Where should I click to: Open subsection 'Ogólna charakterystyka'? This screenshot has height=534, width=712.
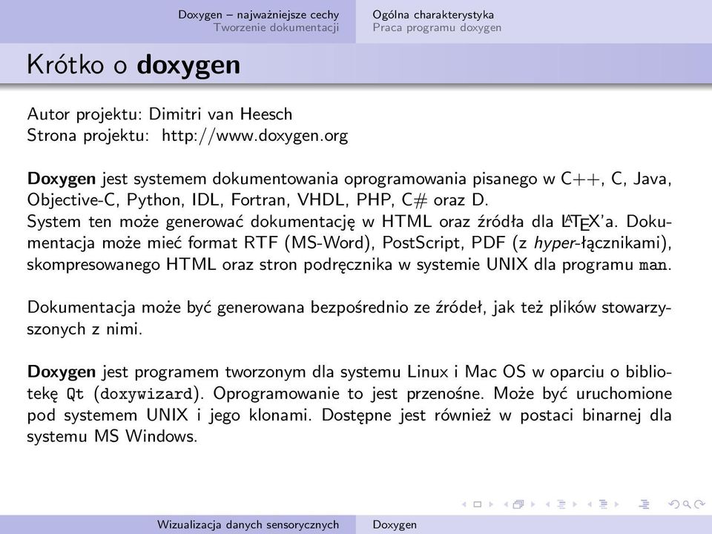pyautogui.click(x=433, y=15)
